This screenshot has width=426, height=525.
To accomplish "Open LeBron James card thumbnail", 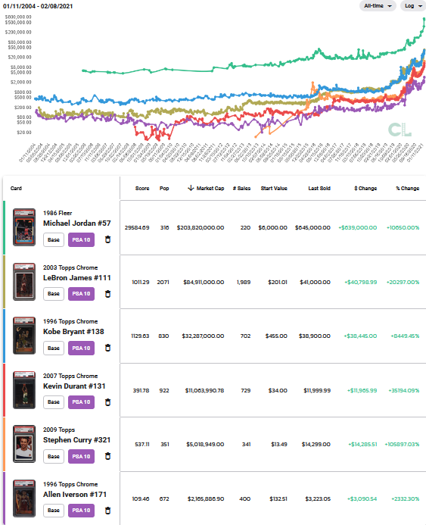I will coord(24,282).
